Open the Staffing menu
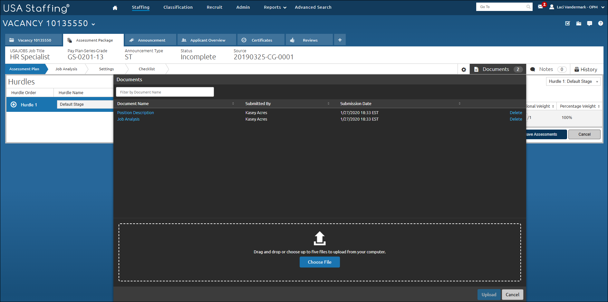 coord(141,7)
